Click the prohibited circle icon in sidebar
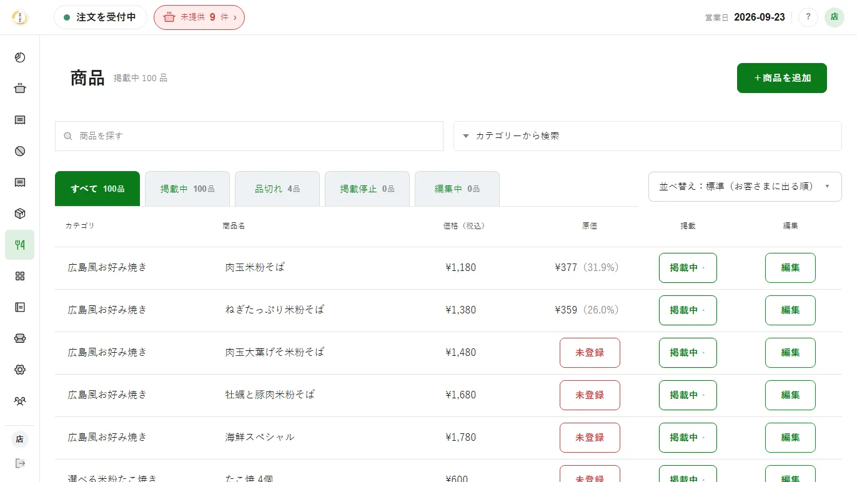Image resolution: width=857 pixels, height=482 pixels. (x=20, y=151)
